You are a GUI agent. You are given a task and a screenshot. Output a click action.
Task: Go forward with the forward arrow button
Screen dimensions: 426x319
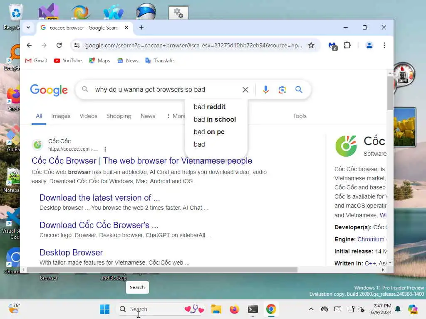(x=44, y=45)
